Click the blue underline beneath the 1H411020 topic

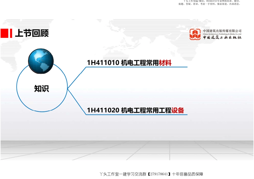tap(136, 115)
